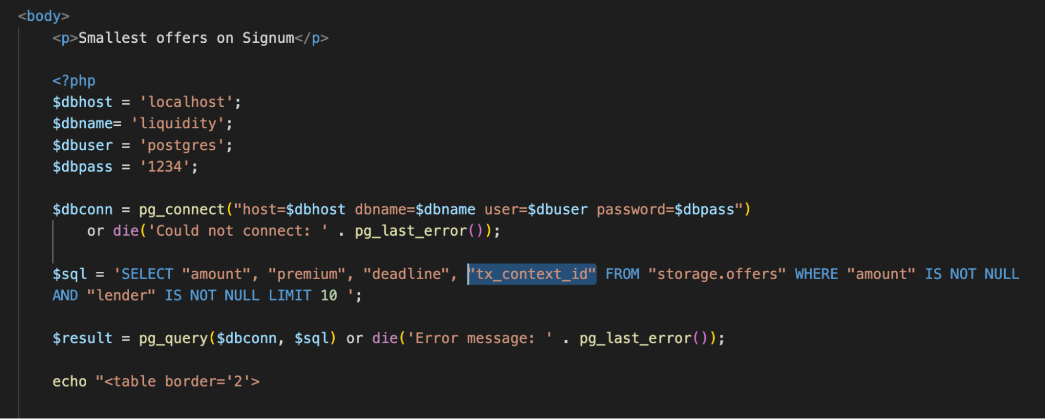Click the $result variable
The image size is (1045, 419).
[83, 339]
